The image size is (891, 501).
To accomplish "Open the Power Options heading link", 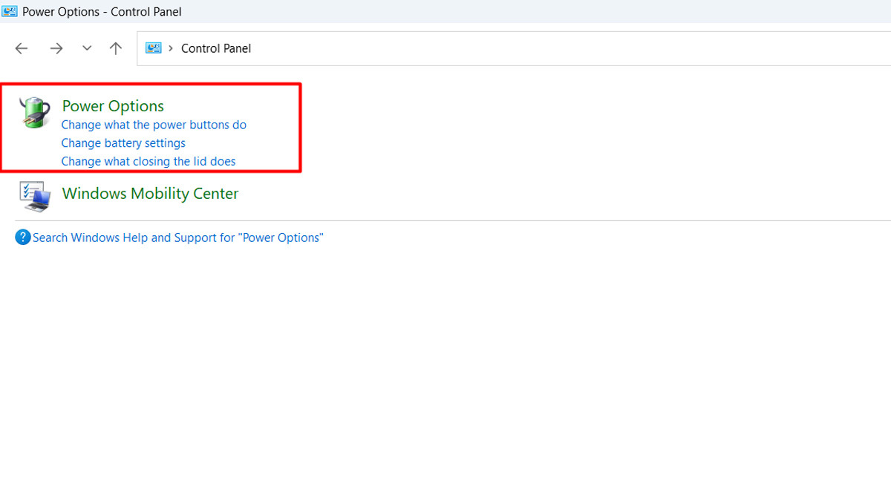I will pyautogui.click(x=113, y=106).
